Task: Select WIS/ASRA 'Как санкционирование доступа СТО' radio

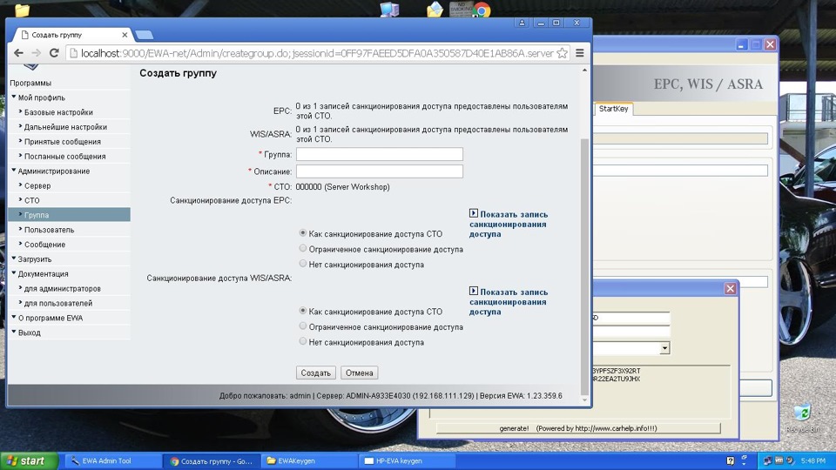Action: click(x=303, y=311)
